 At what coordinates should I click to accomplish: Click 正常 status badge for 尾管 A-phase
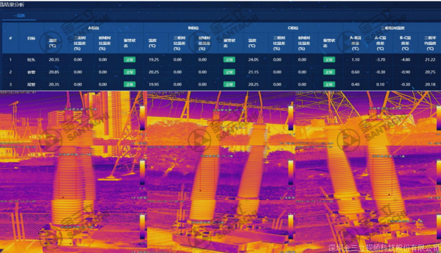(x=129, y=84)
